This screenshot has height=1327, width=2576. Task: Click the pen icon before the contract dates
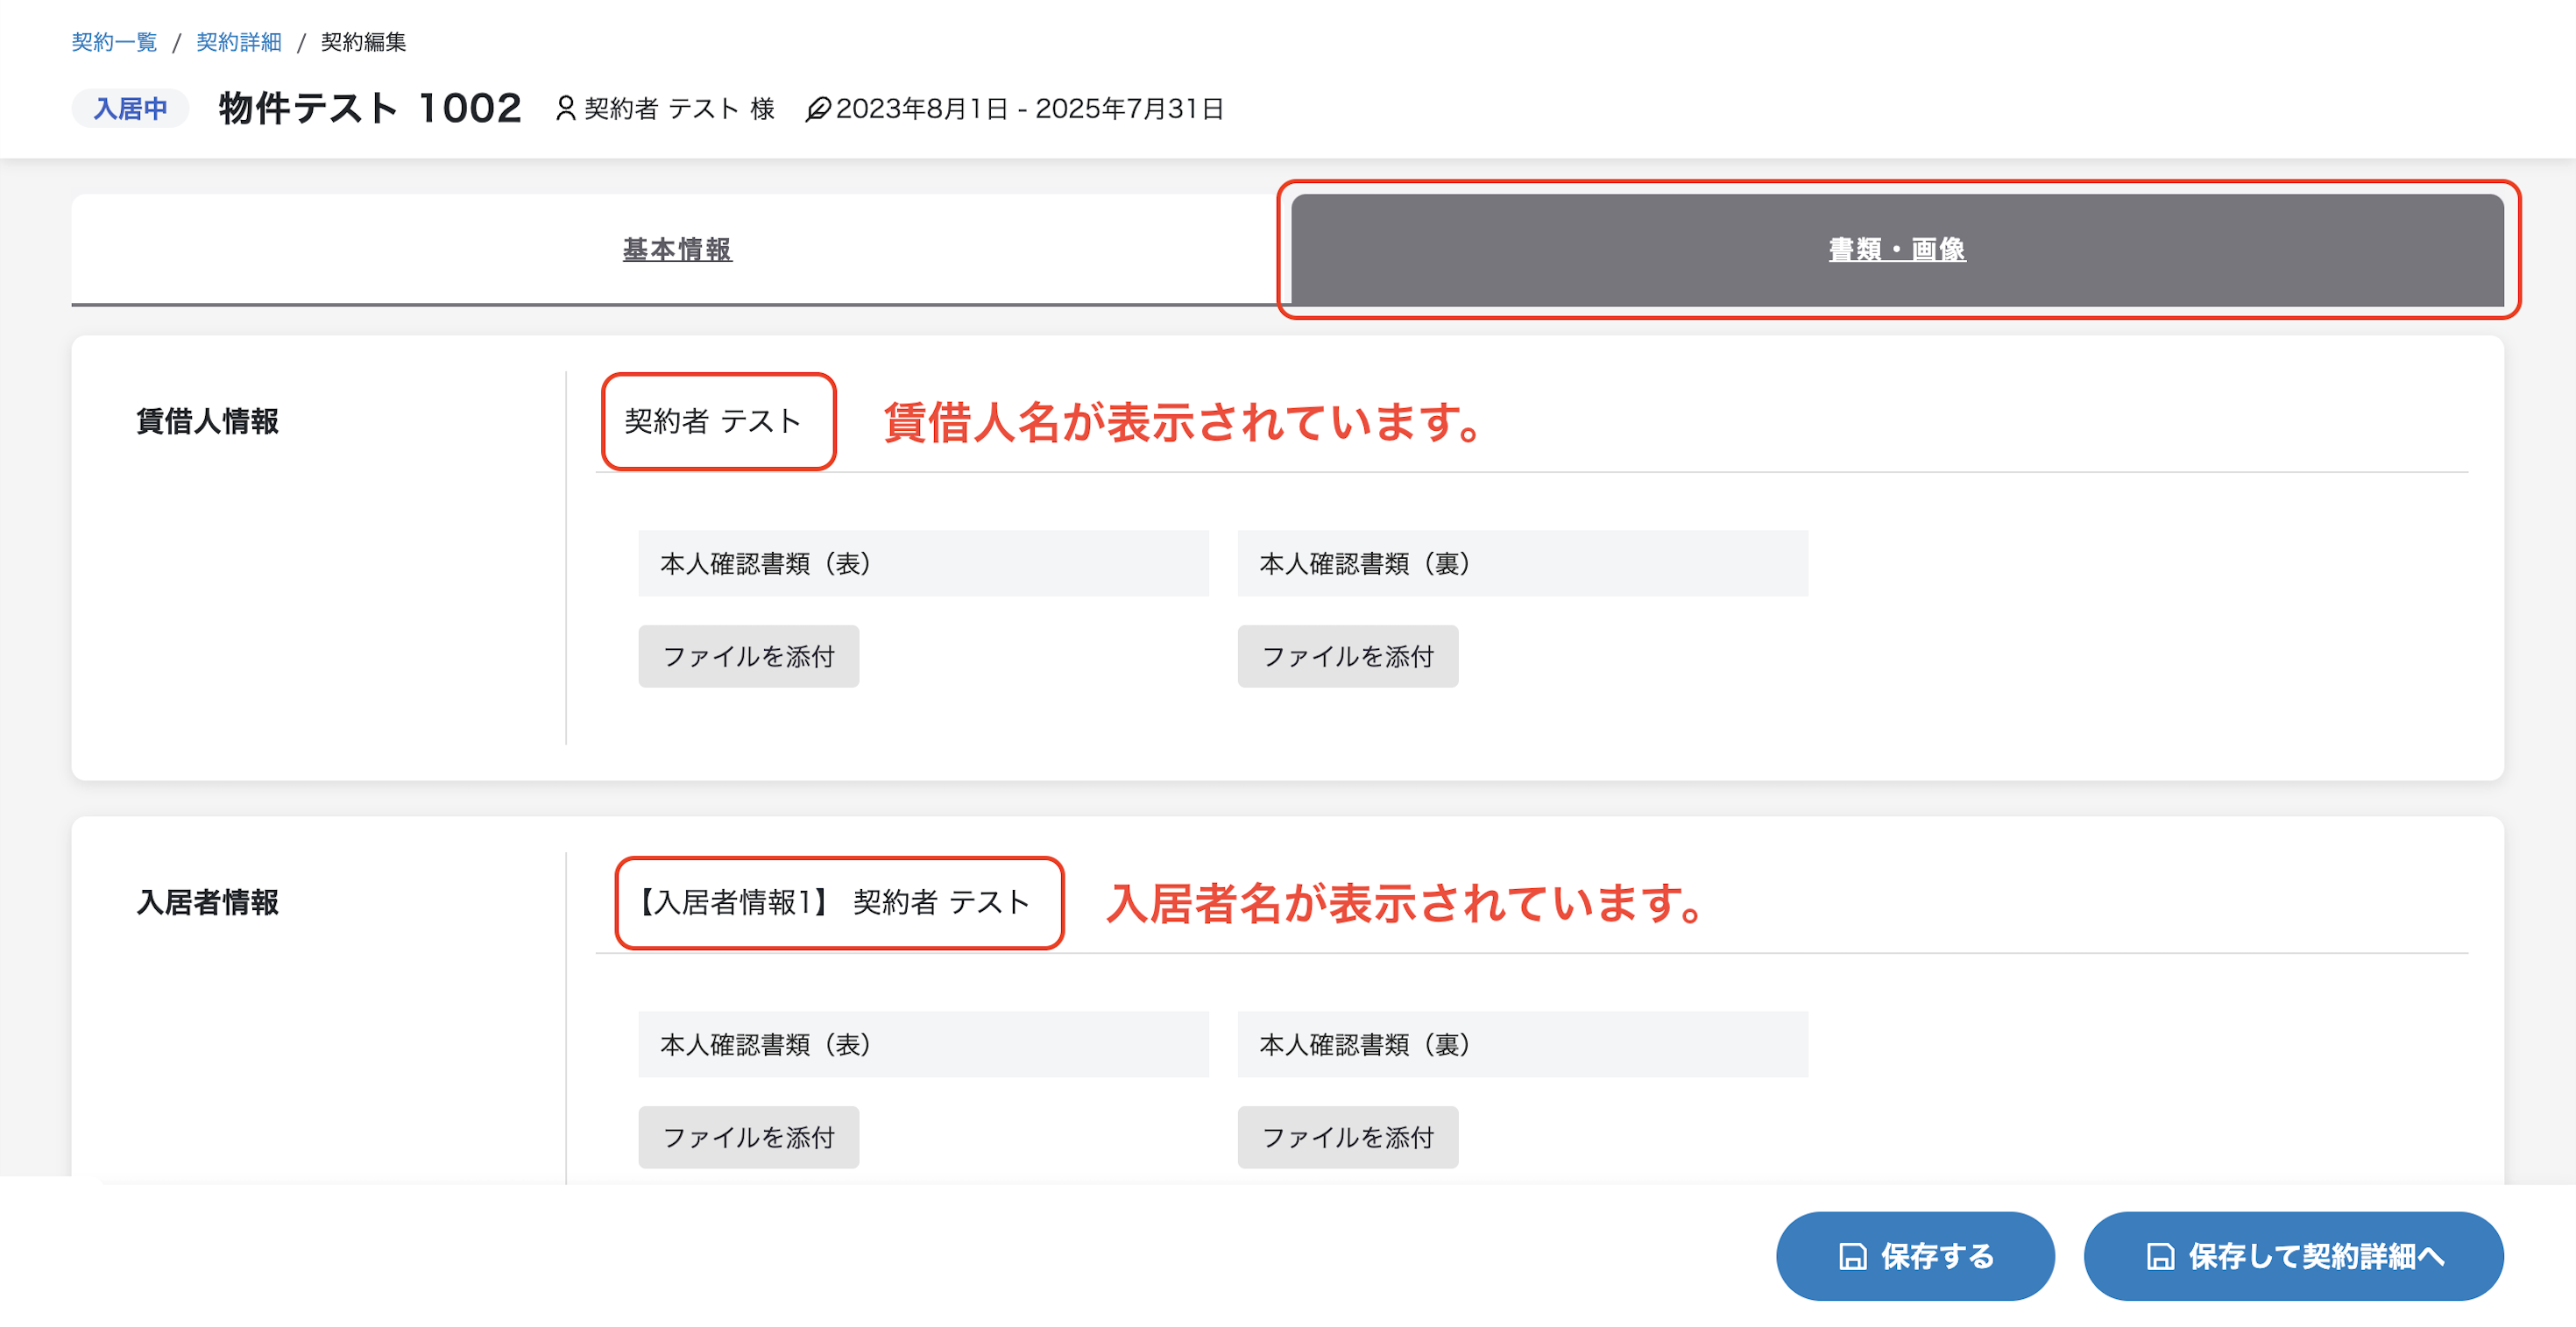(x=817, y=108)
